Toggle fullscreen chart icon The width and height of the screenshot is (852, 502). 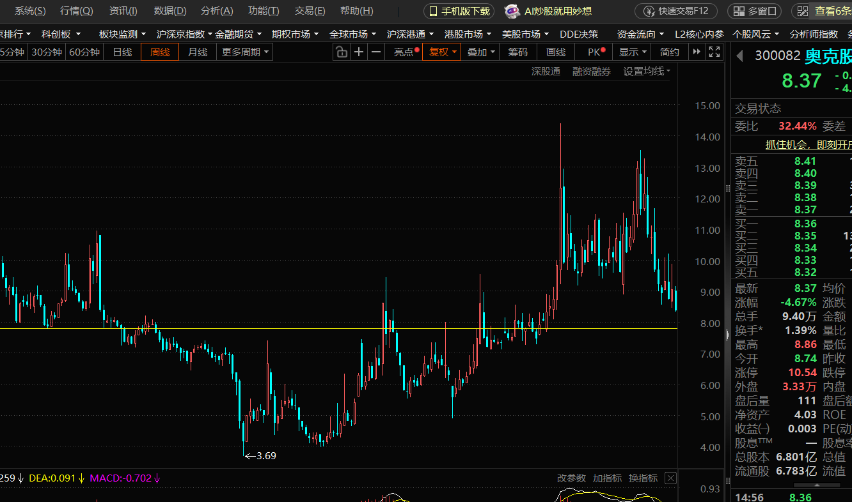coord(714,52)
